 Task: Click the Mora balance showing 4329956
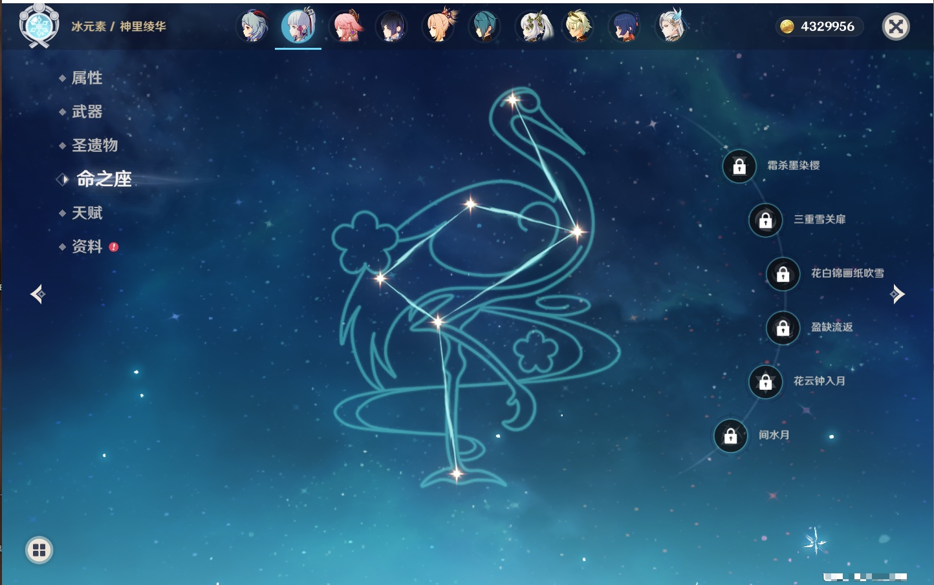pos(819,27)
